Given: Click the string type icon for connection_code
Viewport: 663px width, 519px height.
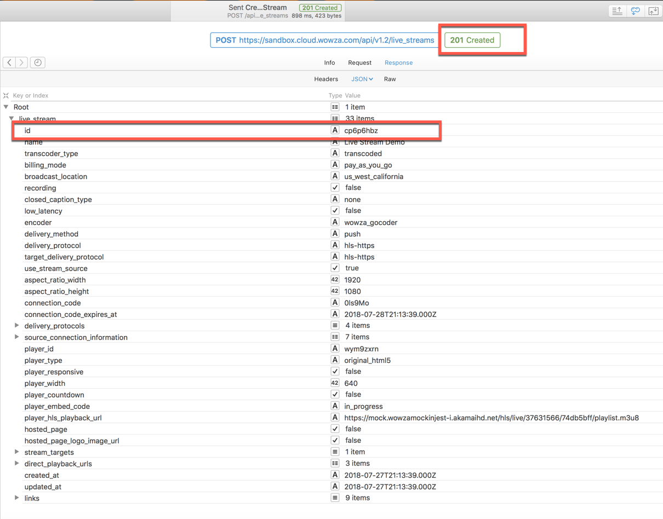Looking at the screenshot, I should click(x=335, y=303).
